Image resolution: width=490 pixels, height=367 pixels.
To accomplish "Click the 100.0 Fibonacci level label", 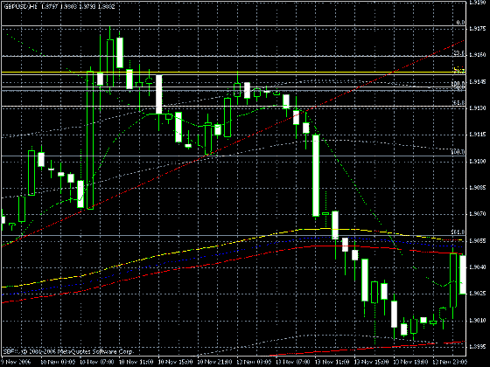I will click(x=458, y=152).
